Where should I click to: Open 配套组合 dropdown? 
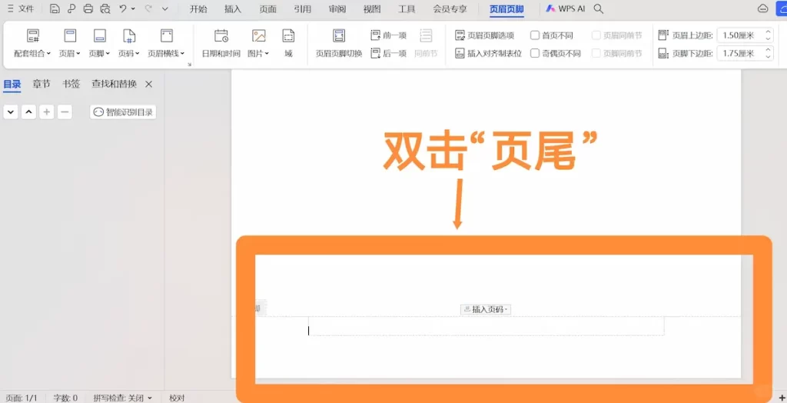click(32, 43)
